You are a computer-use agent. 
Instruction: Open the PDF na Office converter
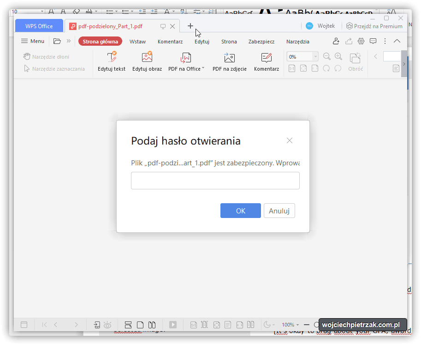185,62
